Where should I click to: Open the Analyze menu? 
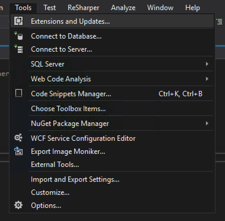coord(123,8)
